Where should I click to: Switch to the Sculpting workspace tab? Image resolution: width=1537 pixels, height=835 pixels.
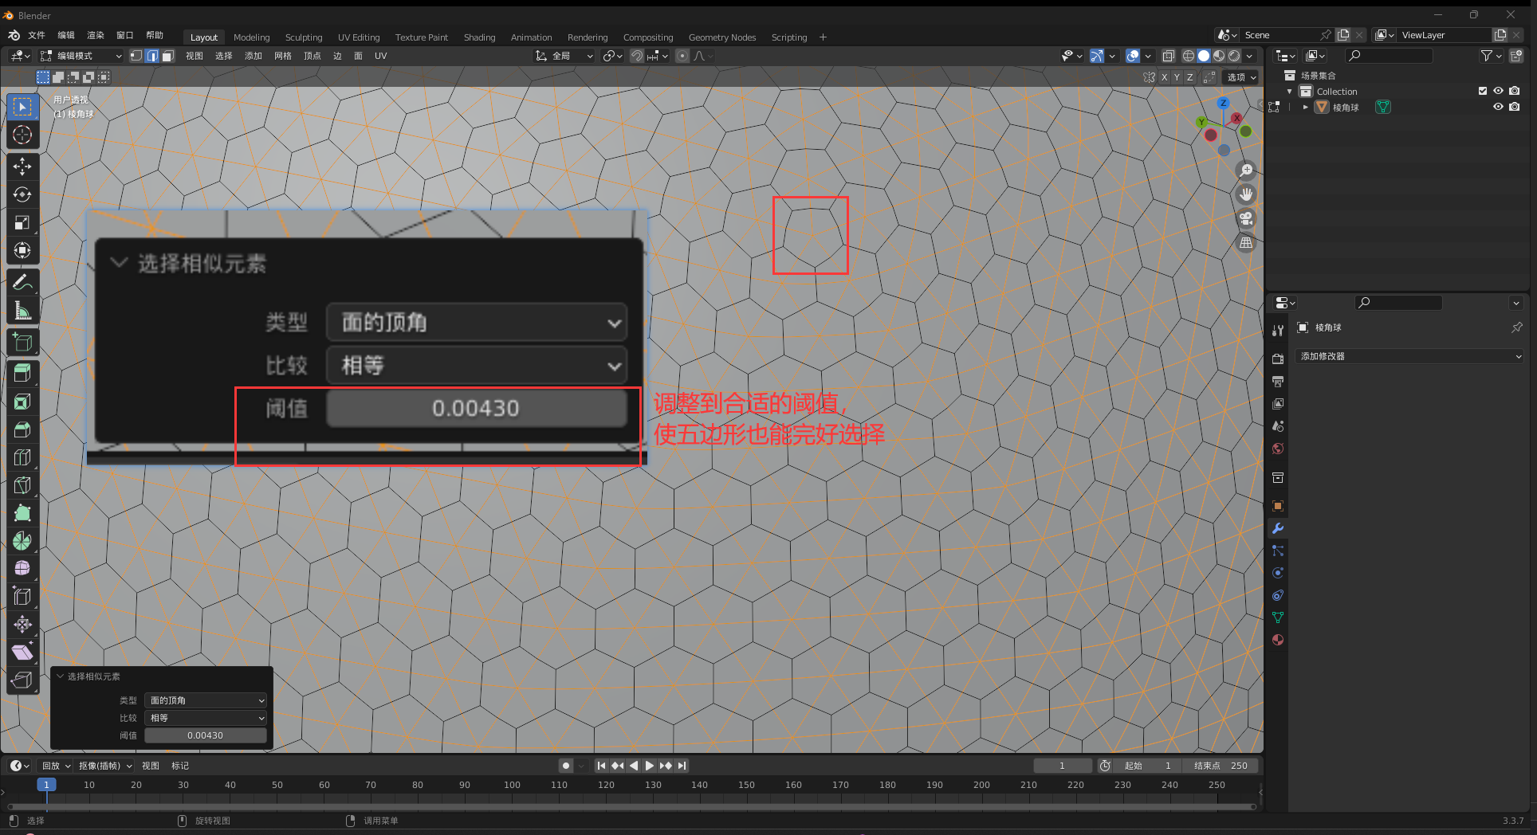tap(304, 37)
